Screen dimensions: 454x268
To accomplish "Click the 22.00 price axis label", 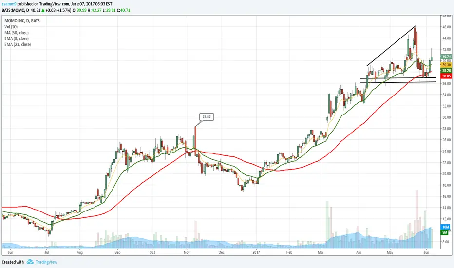I will pos(446,163).
